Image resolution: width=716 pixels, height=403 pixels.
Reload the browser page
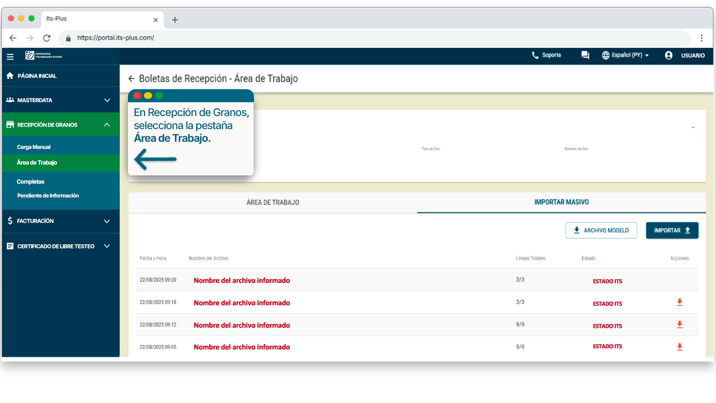pos(47,38)
